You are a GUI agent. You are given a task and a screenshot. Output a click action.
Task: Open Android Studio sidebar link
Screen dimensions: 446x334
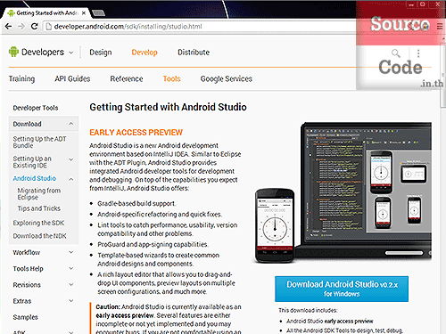(34, 178)
